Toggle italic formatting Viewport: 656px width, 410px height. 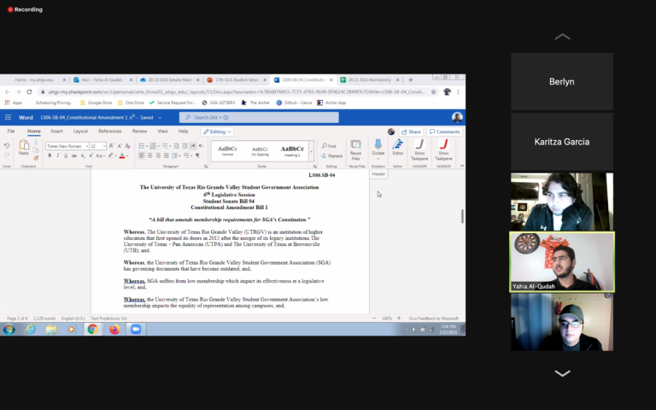click(58, 155)
